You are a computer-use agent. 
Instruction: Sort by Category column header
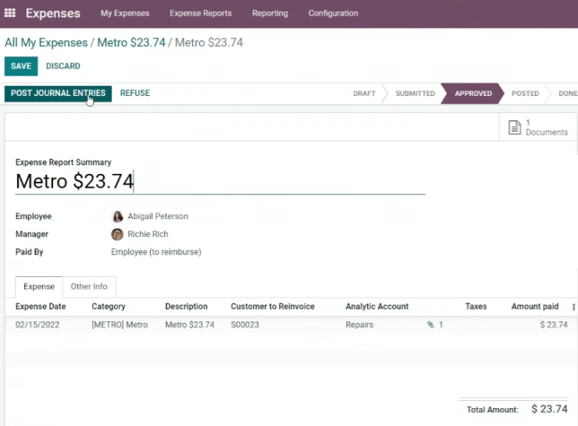(109, 307)
